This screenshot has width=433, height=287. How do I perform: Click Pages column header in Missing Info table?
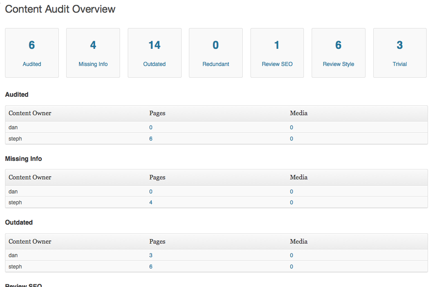point(157,177)
